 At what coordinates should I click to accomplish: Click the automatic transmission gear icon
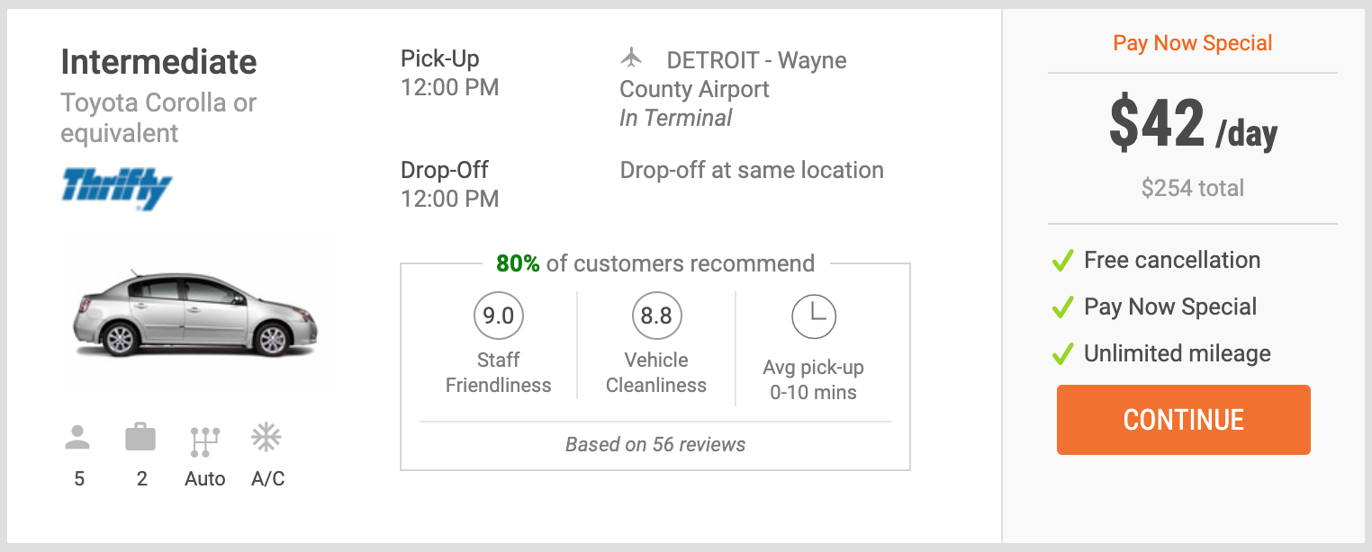pyautogui.click(x=204, y=441)
